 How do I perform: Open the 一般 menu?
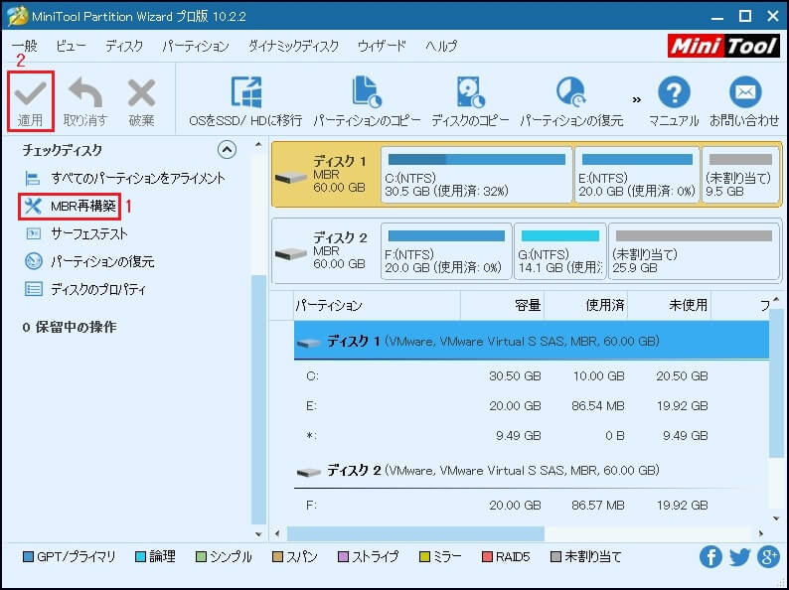click(x=24, y=47)
